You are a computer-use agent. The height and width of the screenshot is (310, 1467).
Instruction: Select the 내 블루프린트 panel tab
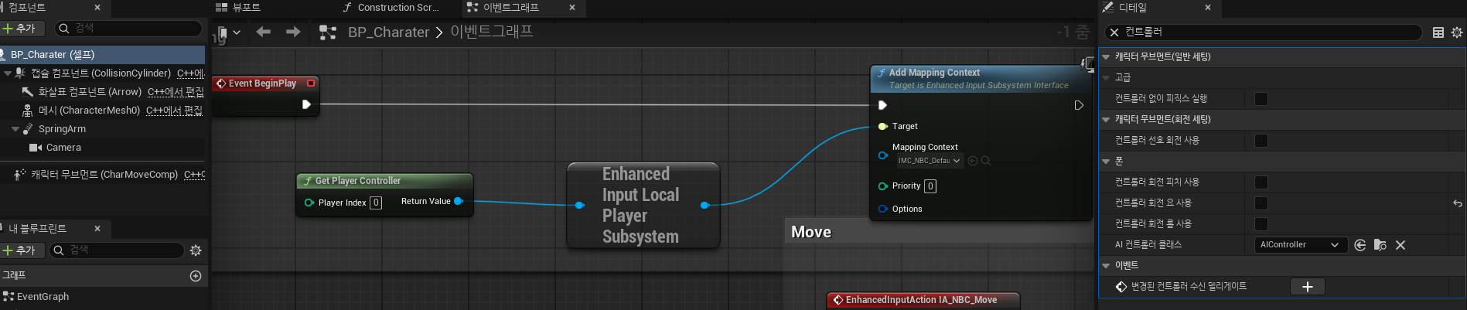(x=37, y=229)
